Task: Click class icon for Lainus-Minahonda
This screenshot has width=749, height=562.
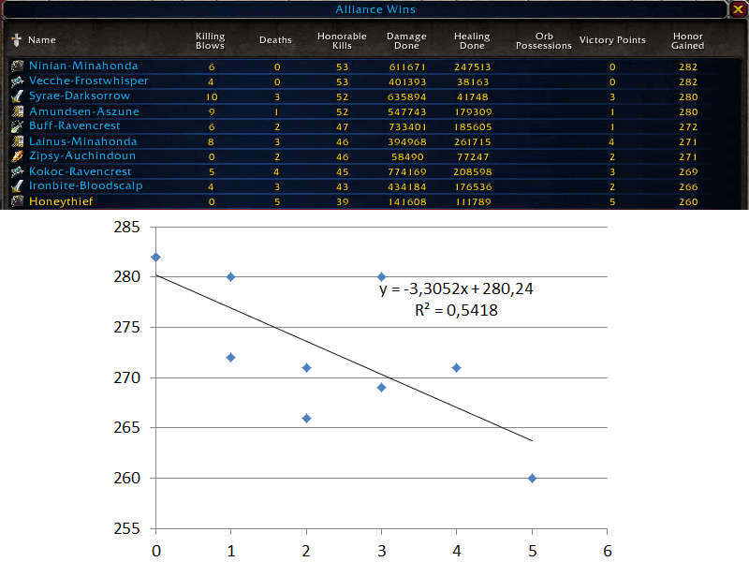Action: pyautogui.click(x=18, y=141)
